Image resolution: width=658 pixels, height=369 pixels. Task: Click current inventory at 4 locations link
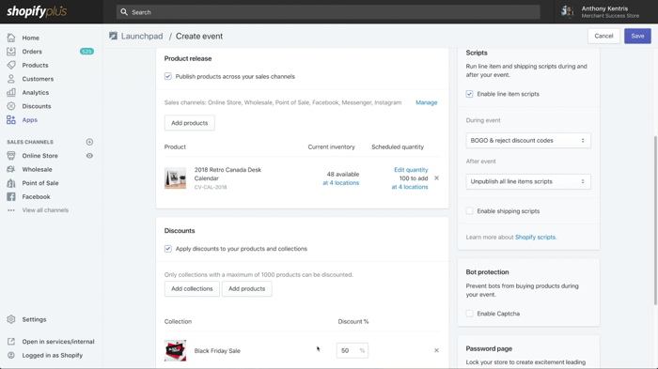click(340, 183)
